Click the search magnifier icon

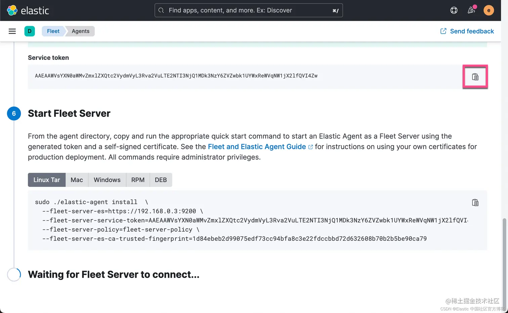point(161,10)
